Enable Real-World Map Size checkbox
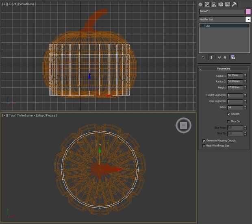 pyautogui.click(x=204, y=146)
